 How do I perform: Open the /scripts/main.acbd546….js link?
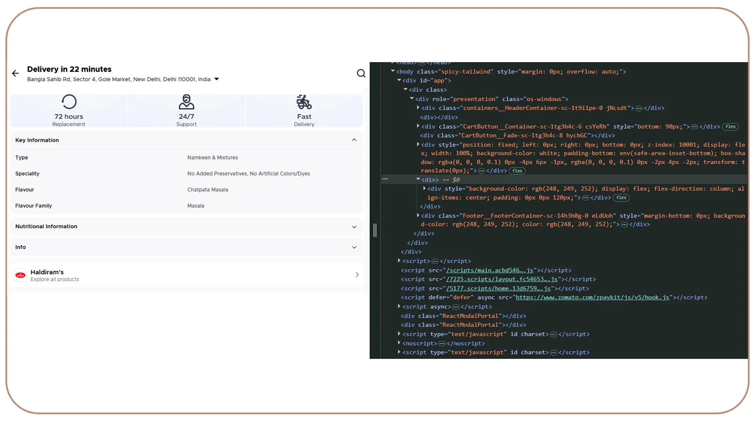[x=489, y=270]
